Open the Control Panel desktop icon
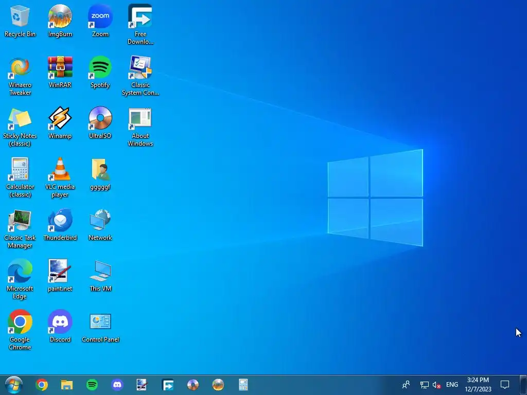 [100, 327]
